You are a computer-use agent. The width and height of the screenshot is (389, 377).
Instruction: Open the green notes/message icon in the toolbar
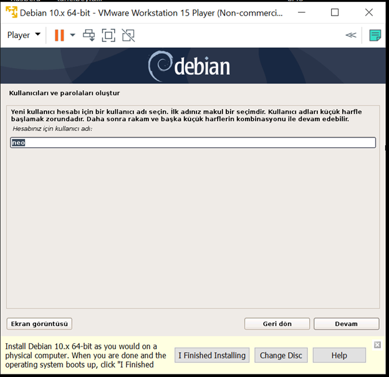pos(375,36)
